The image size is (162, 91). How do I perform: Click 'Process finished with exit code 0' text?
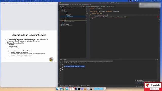pyautogui.click(x=75, y=66)
